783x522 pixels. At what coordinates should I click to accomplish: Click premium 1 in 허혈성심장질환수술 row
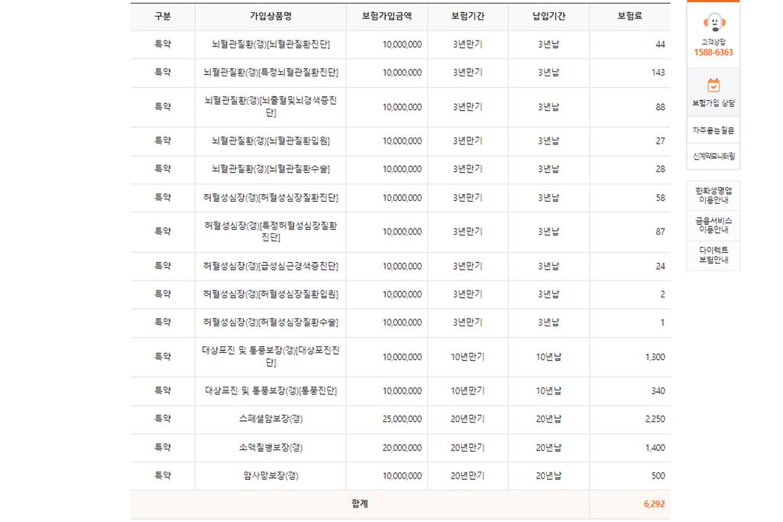662,323
